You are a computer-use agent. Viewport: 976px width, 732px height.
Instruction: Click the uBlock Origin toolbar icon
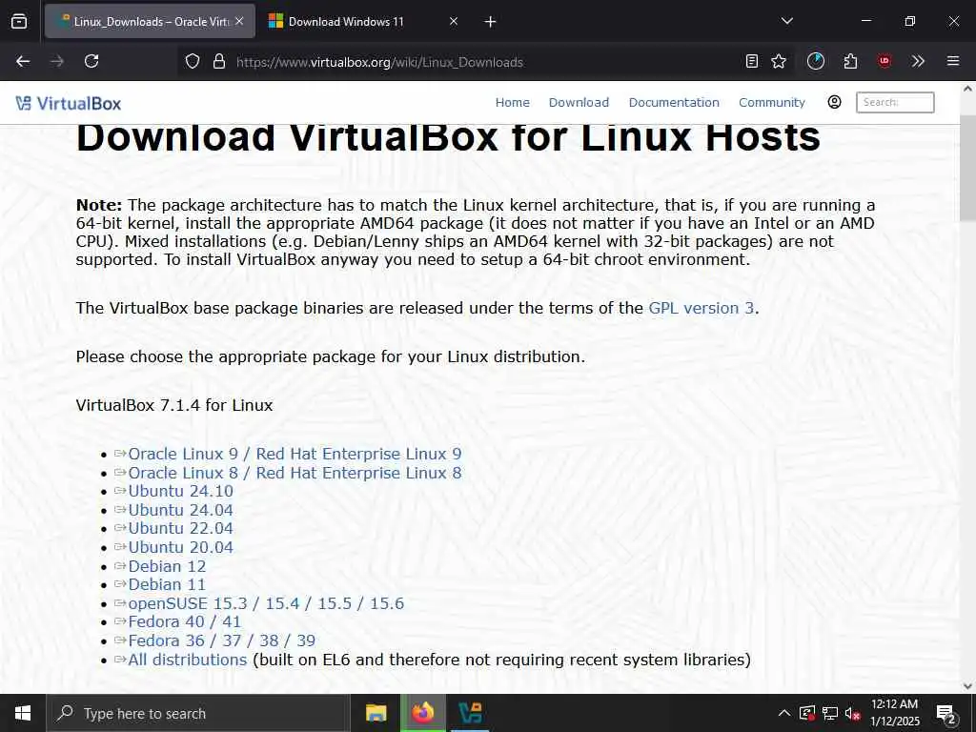pos(884,61)
